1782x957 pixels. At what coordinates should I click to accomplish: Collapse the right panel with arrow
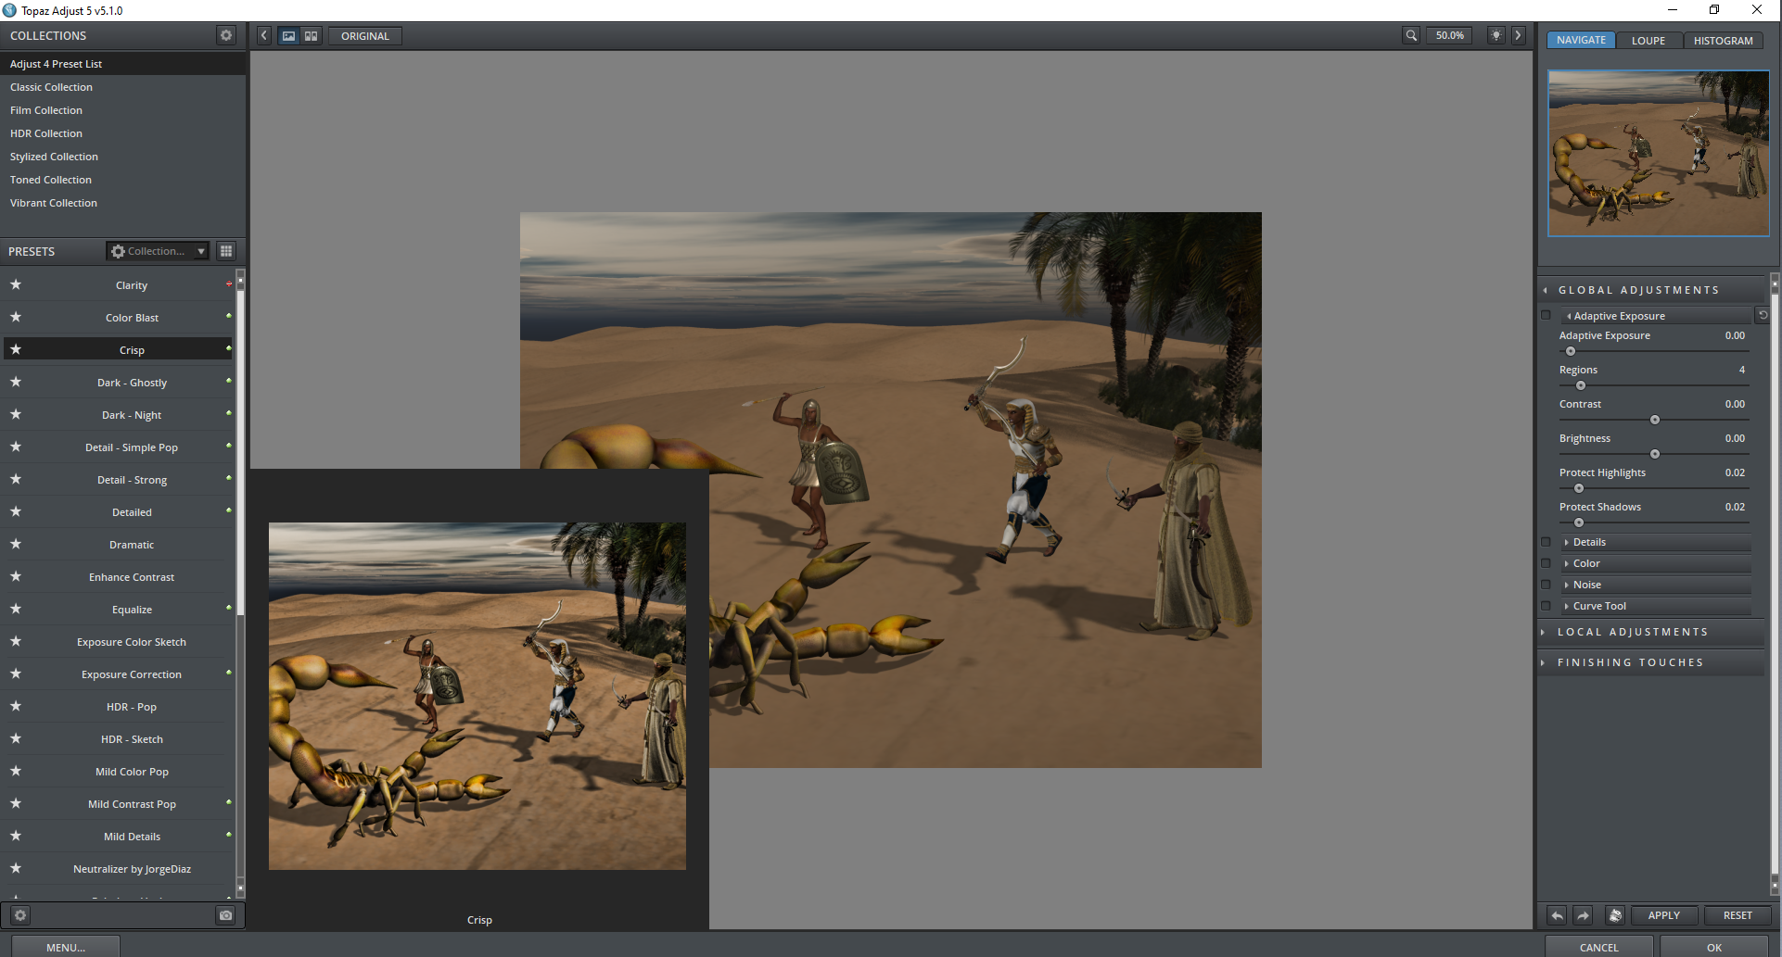[1518, 35]
